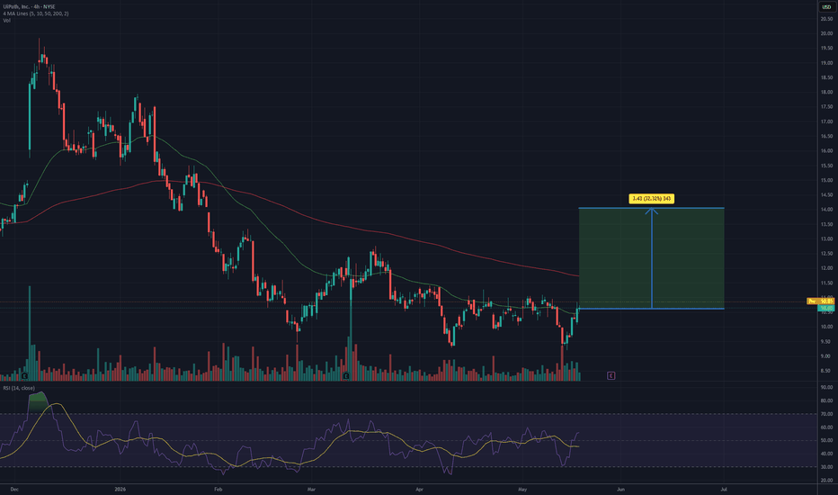The image size is (838, 495).
Task: Click the 2026 label on time axis
Action: click(x=120, y=489)
